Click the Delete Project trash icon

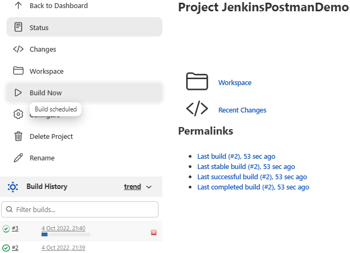pyautogui.click(x=18, y=136)
